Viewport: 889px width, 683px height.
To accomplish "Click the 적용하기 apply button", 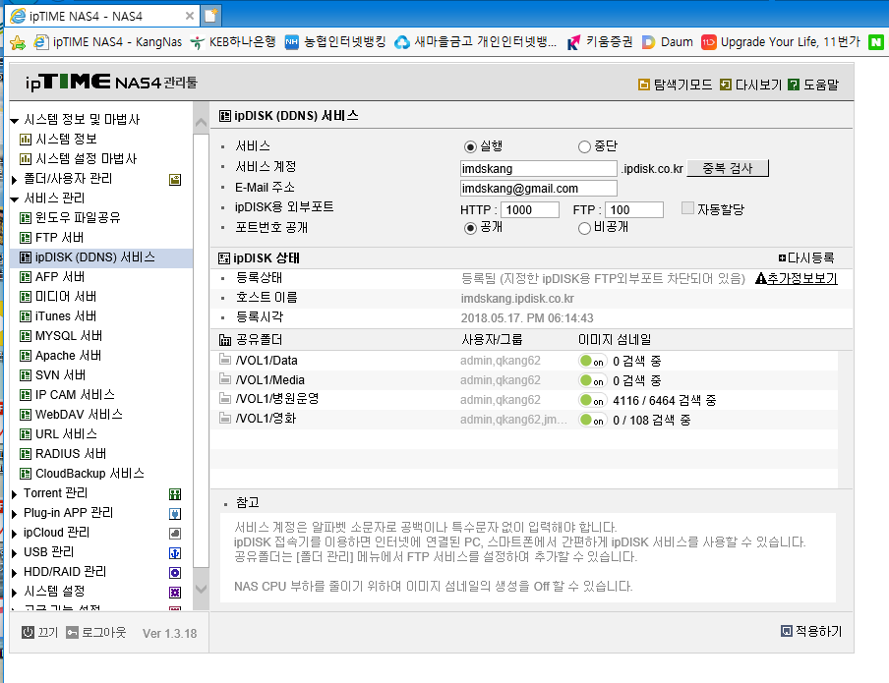I will tap(811, 631).
